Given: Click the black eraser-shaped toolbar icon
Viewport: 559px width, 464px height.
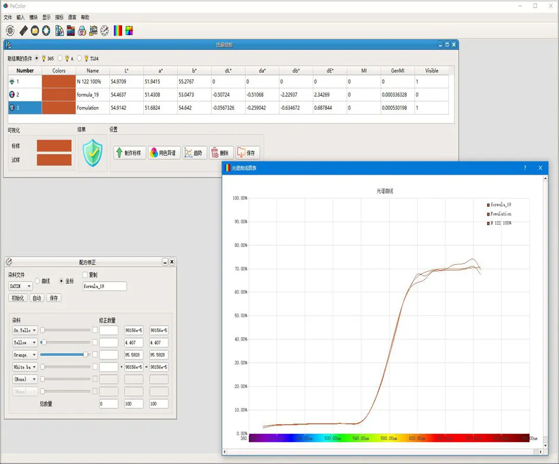Looking at the screenshot, I should [23, 30].
